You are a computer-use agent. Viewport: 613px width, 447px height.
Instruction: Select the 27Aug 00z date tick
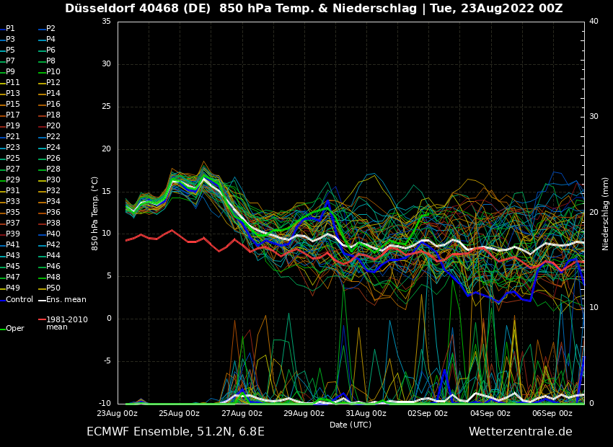(x=242, y=413)
